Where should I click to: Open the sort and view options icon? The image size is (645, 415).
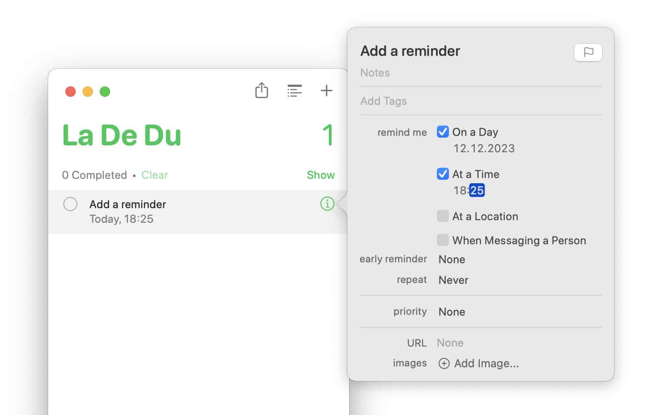coord(295,91)
